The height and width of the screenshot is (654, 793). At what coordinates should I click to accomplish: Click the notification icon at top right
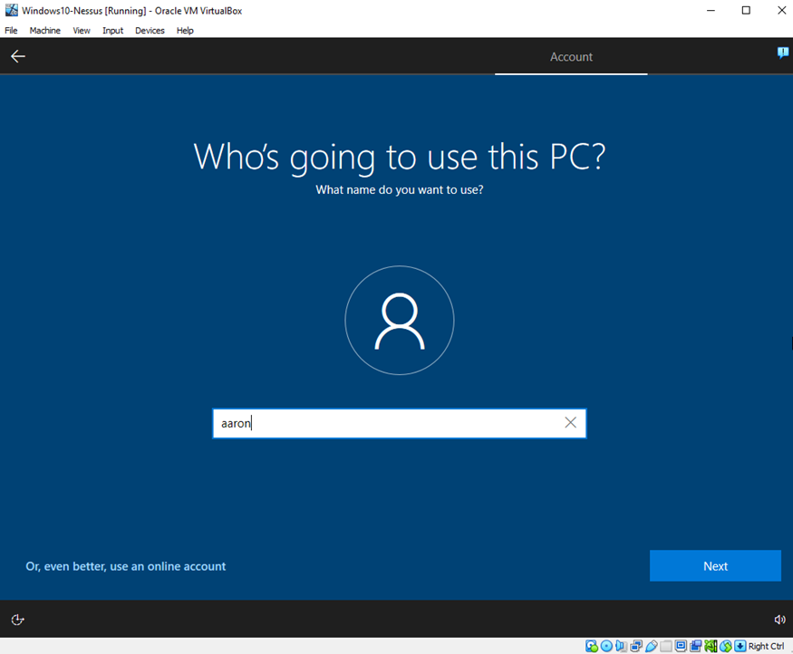[783, 53]
